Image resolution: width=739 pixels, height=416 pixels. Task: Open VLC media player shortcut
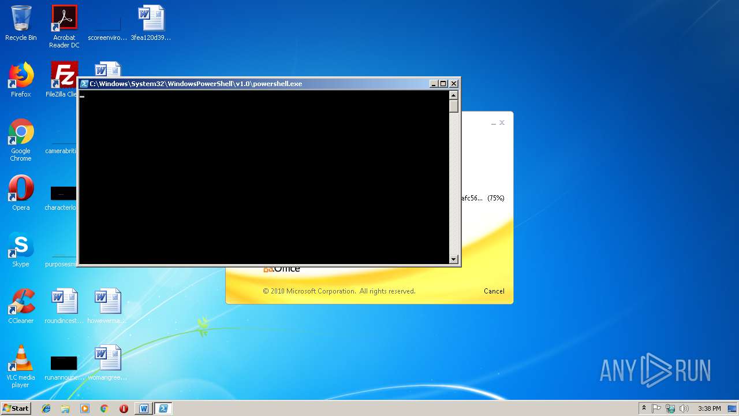(21, 366)
